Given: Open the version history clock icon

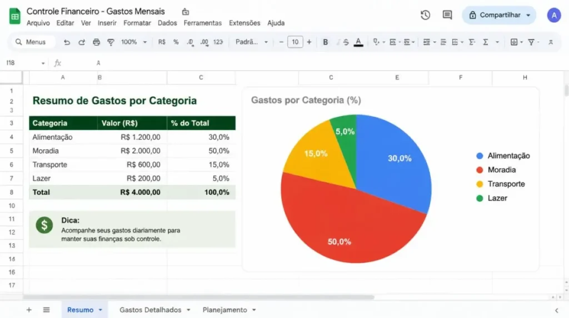Looking at the screenshot, I should pyautogui.click(x=425, y=15).
